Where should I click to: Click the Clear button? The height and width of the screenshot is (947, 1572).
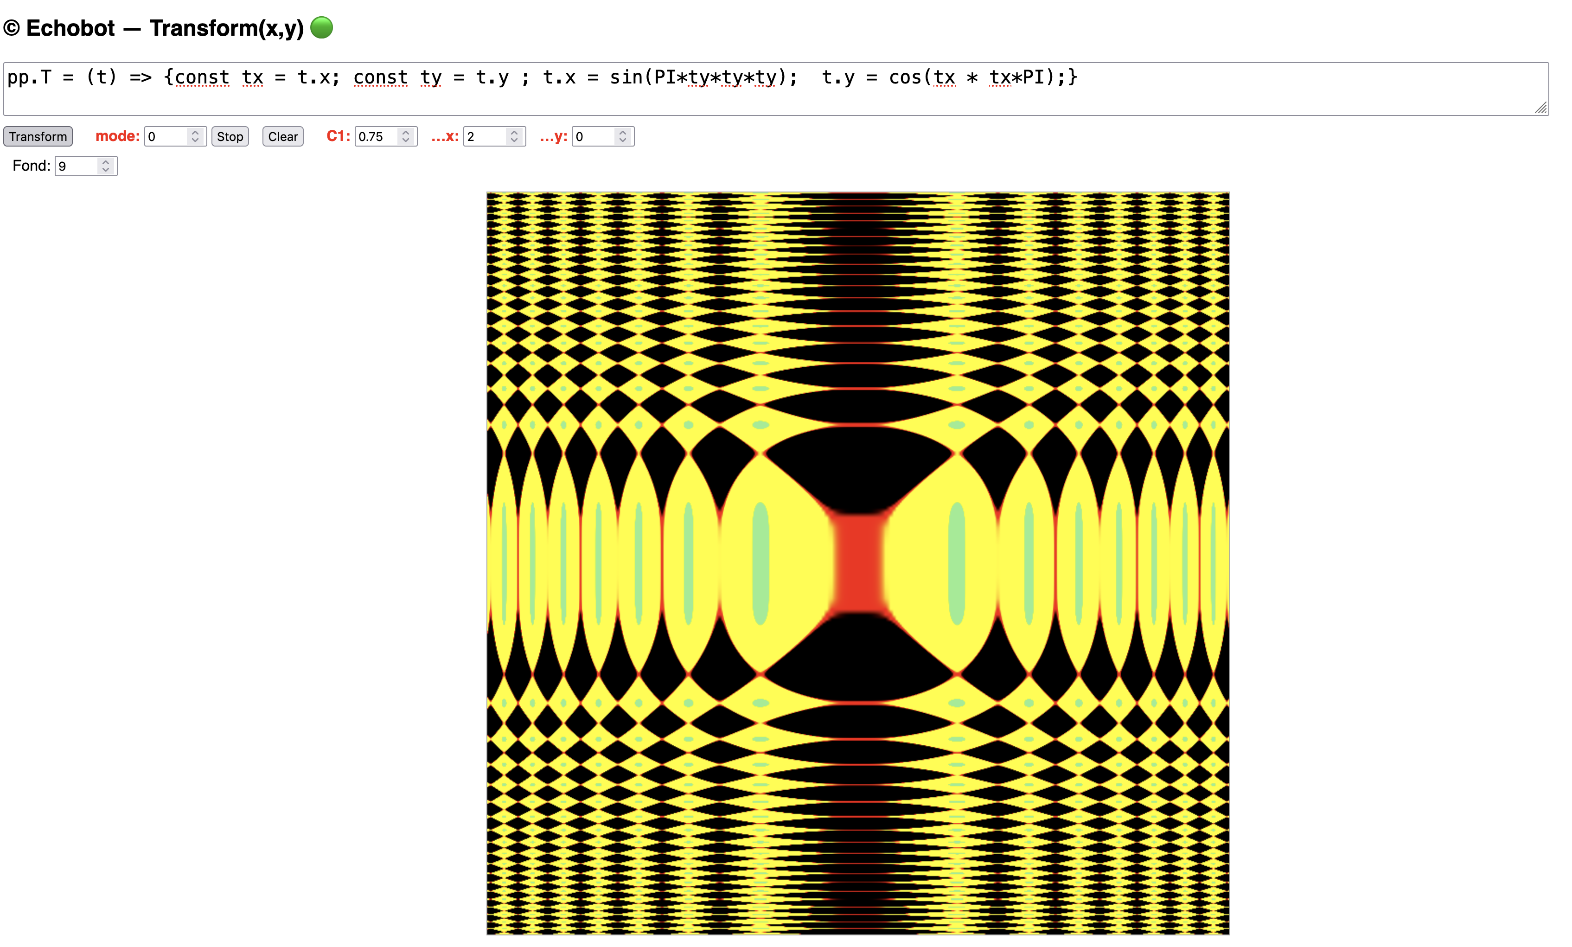point(282,136)
